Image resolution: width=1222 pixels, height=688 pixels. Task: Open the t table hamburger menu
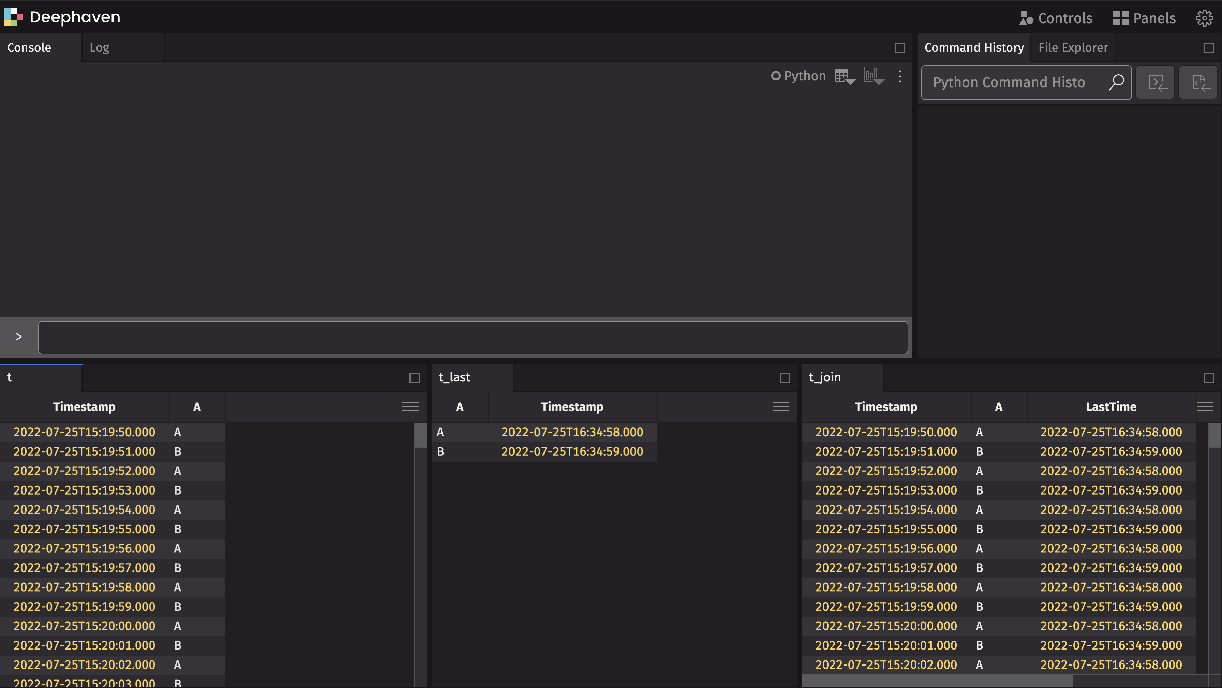[x=410, y=407]
